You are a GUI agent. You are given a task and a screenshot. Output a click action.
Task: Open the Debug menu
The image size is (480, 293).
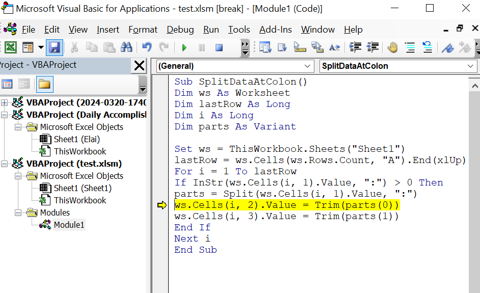(x=180, y=30)
